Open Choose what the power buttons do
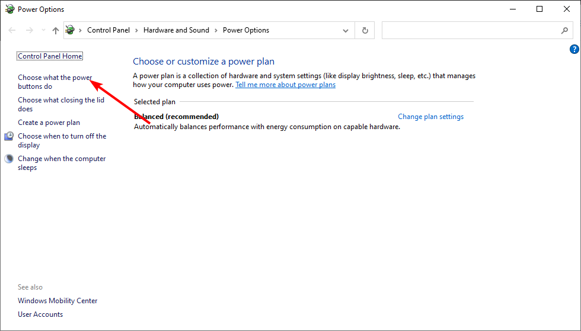This screenshot has width=581, height=331. (x=55, y=82)
